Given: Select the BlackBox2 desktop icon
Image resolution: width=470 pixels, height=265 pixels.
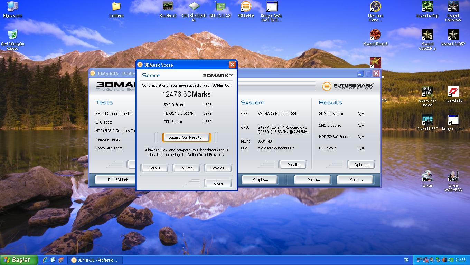Looking at the screenshot, I should [x=168, y=9].
